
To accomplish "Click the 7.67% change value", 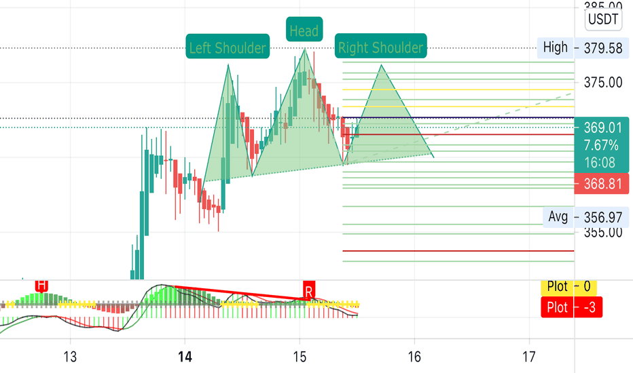I will pos(602,145).
